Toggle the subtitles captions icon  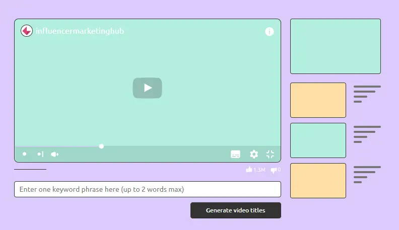(x=235, y=154)
